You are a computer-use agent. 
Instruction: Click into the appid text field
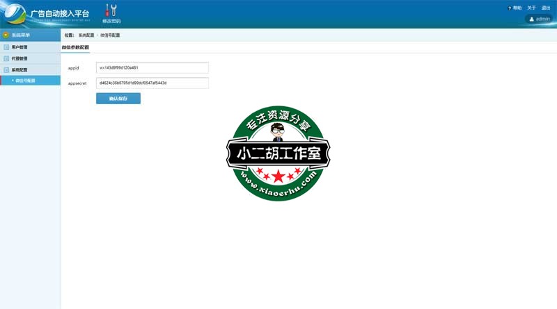tap(152, 68)
